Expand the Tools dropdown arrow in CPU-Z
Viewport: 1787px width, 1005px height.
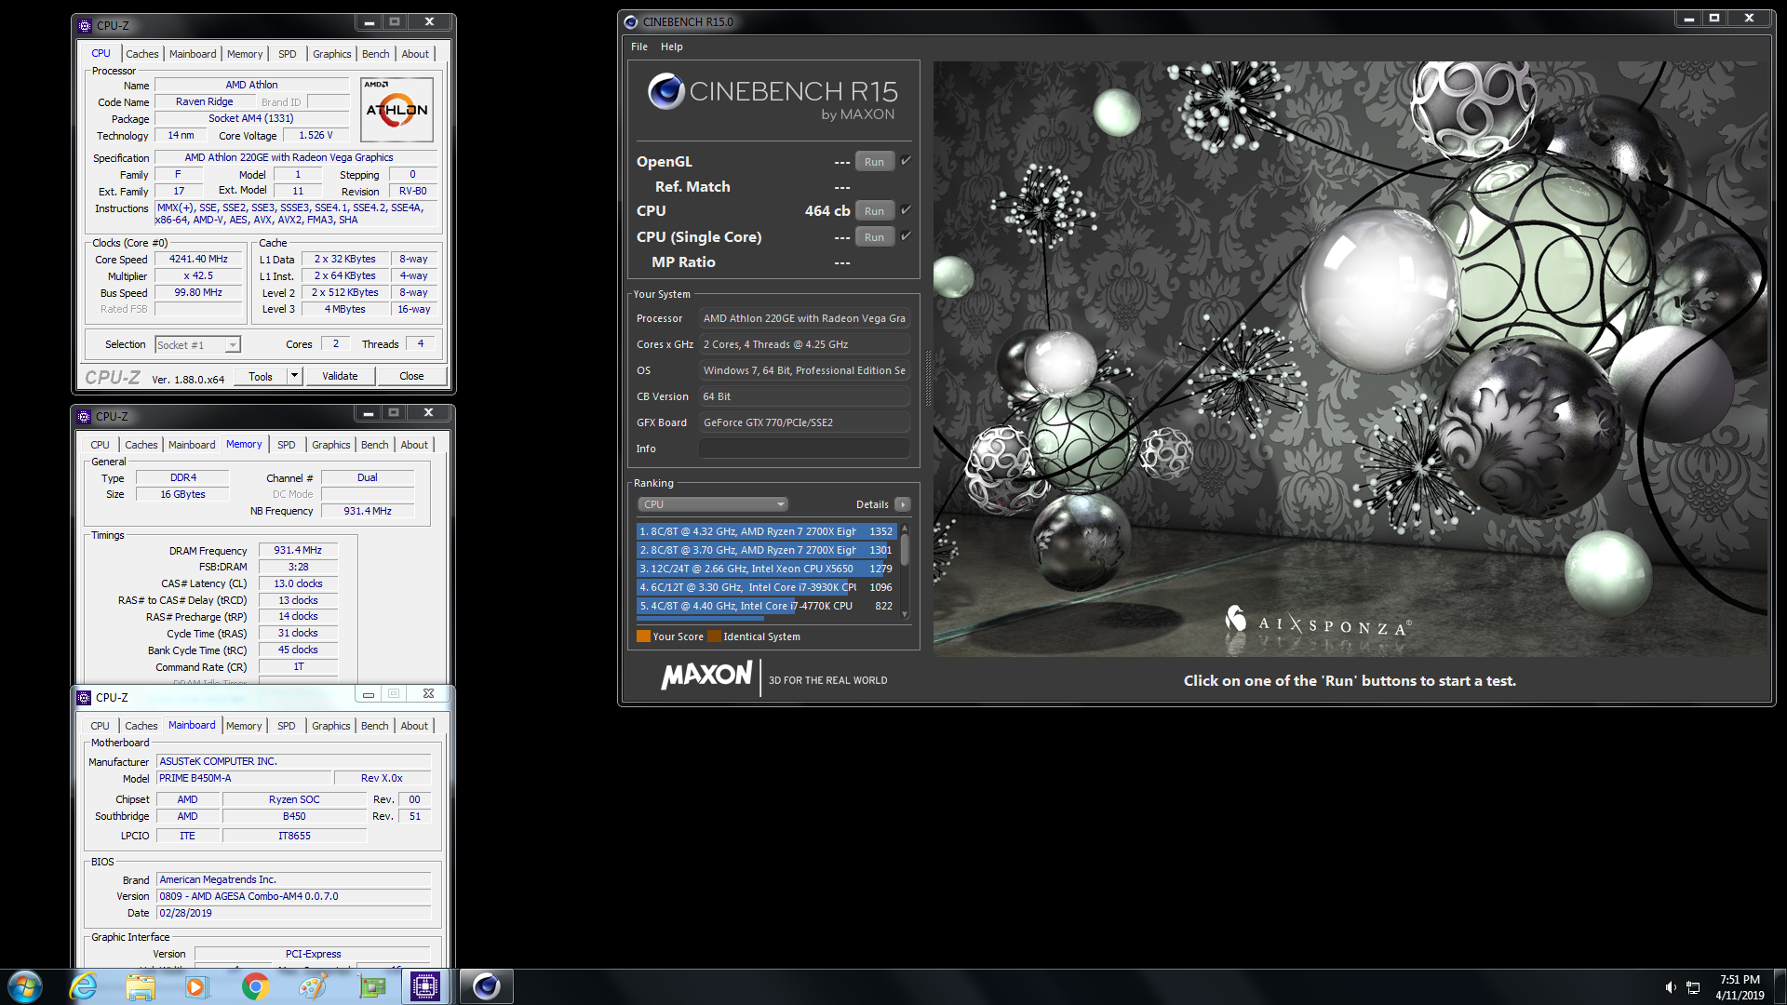point(294,376)
